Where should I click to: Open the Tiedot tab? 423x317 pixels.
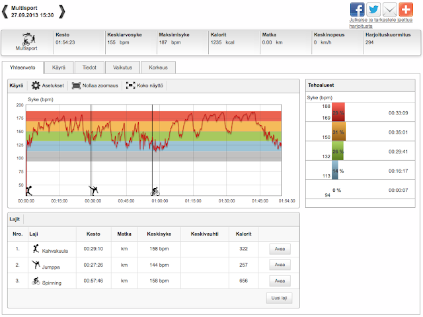coord(89,68)
